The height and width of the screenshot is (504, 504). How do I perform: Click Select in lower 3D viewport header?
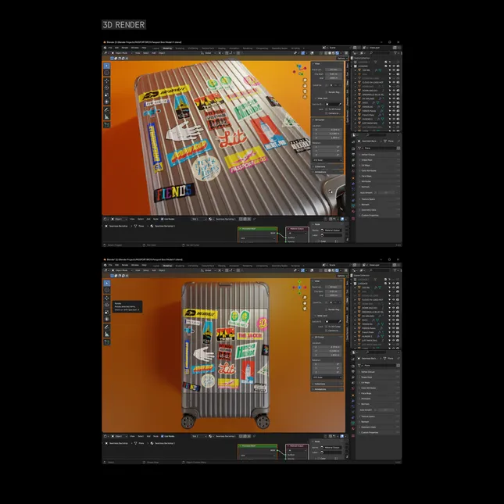(x=146, y=270)
